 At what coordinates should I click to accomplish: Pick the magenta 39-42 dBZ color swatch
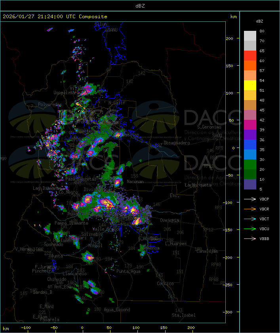click(250, 125)
